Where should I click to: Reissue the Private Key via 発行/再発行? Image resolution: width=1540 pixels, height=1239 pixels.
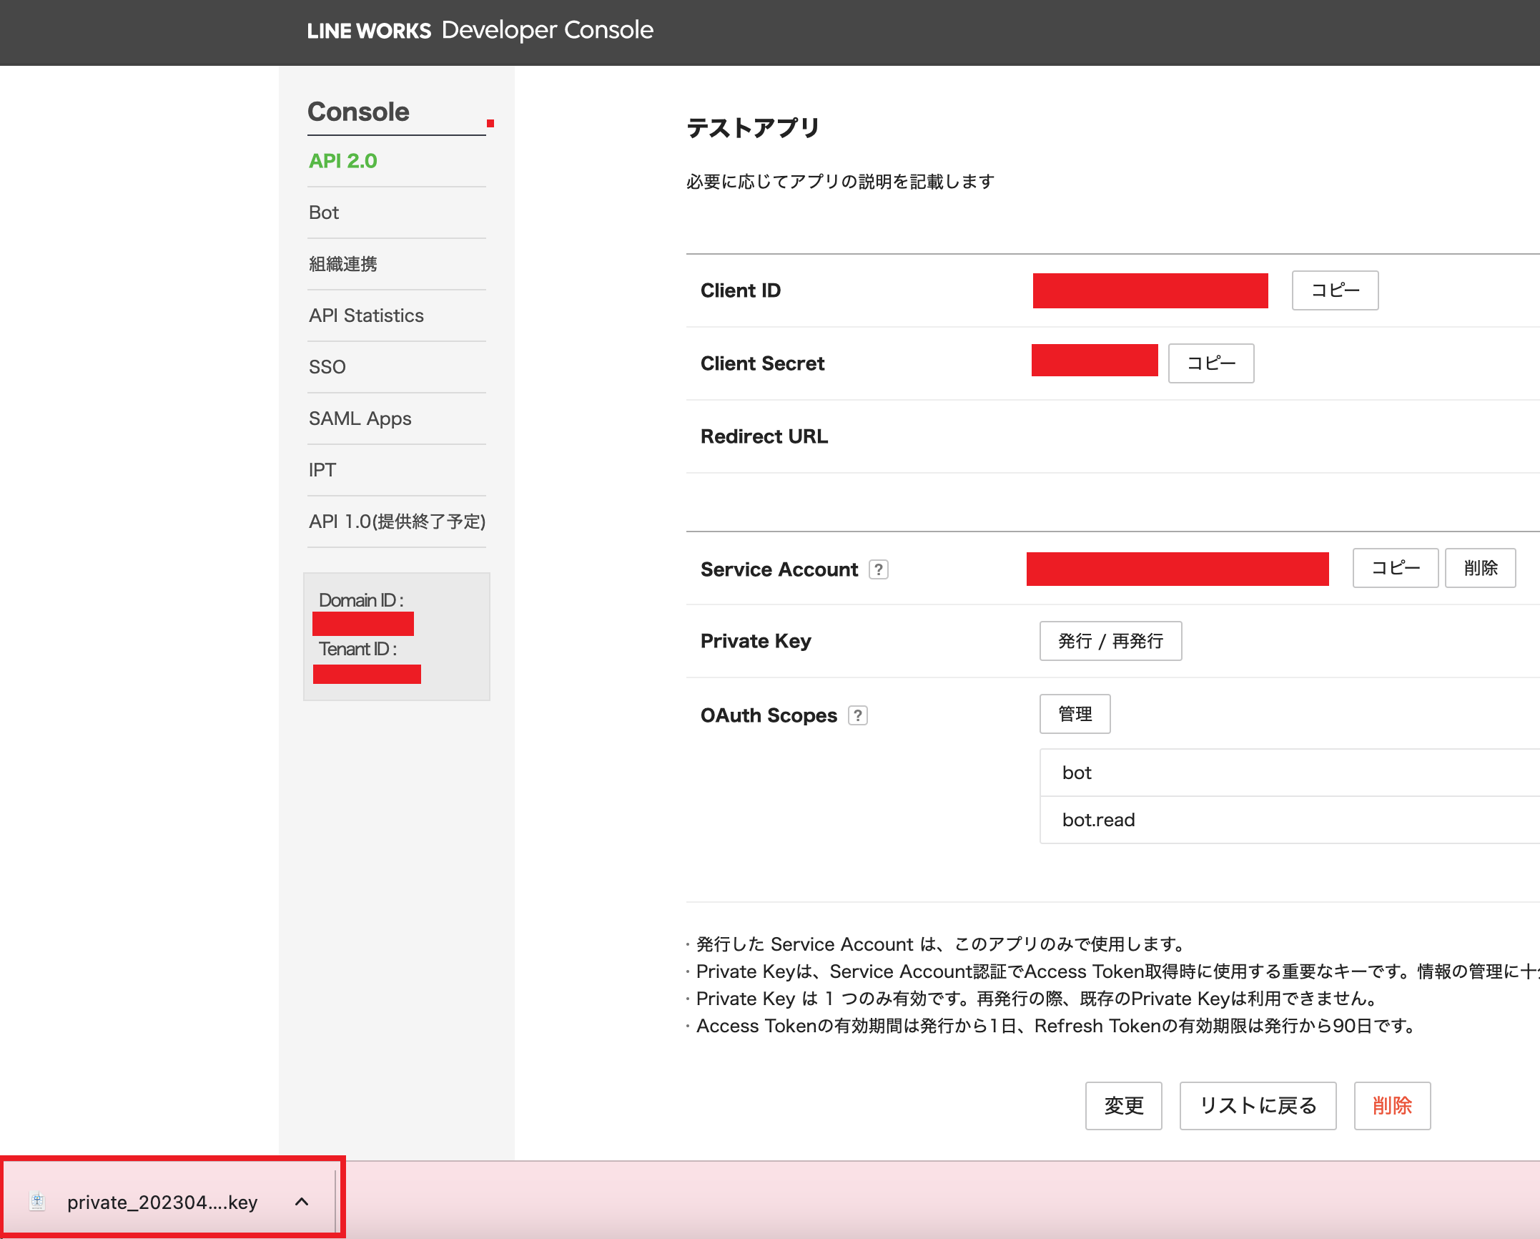[1110, 642]
